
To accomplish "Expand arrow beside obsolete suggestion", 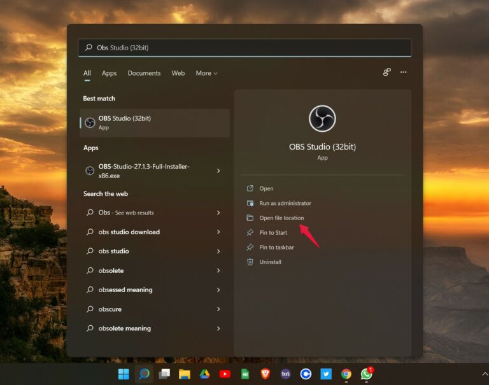I will click(218, 270).
